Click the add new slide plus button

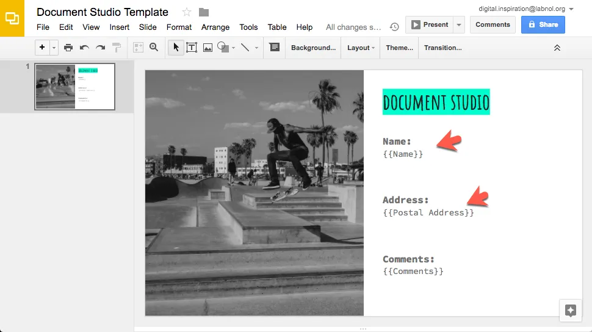42,47
